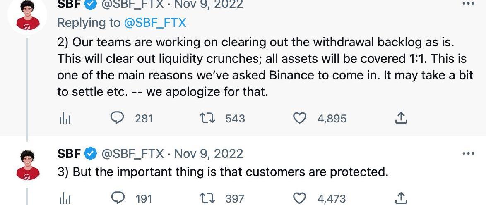Open the SBF avatar on the second tweet
The width and height of the screenshot is (486, 205).
click(28, 165)
